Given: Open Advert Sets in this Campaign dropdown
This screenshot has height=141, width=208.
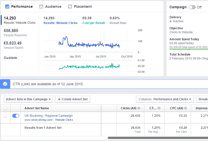Looking at the screenshot, I should (x=28, y=99).
